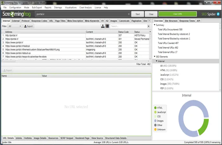This screenshot has height=145, width=222.
Task: Select JavaScript (1) in the overview tree
Action: (x=169, y=75)
